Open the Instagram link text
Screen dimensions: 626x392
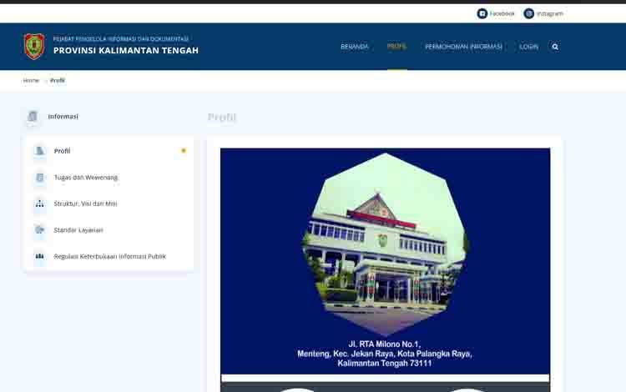[x=550, y=13]
